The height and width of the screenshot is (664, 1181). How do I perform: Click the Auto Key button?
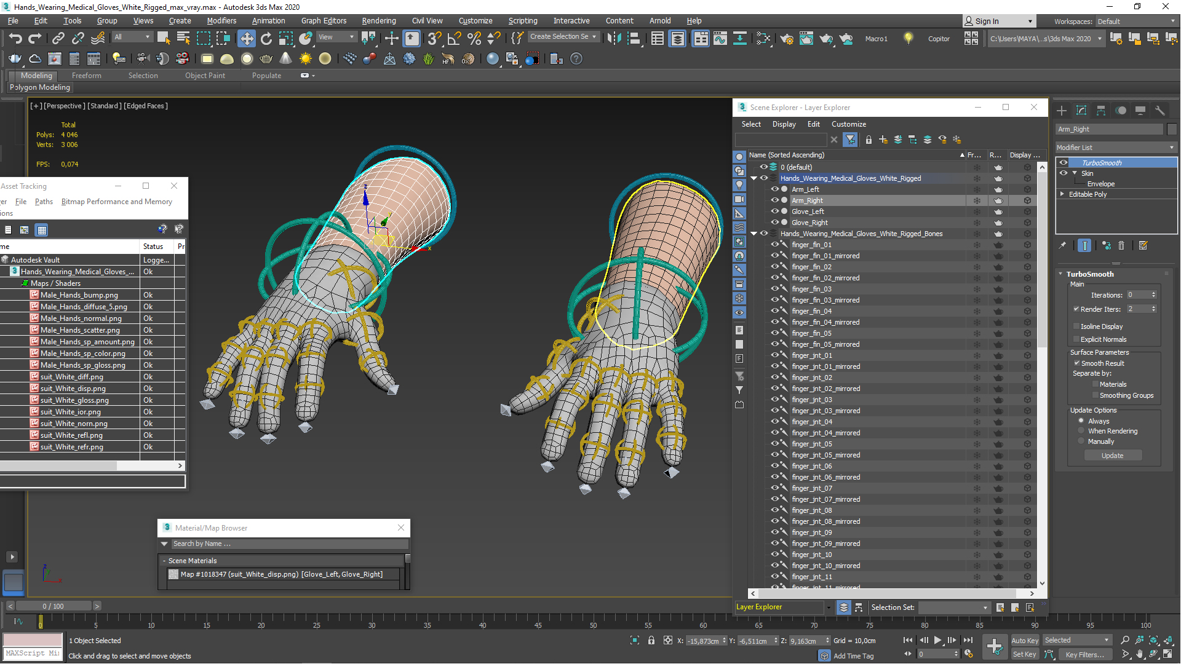click(1025, 641)
